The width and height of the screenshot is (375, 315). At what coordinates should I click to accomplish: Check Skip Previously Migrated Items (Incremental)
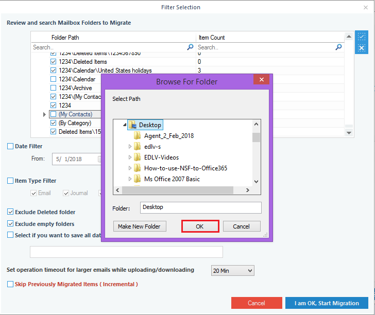coord(10,284)
